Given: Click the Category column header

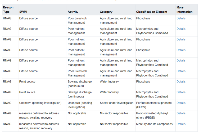Looking at the screenshot, I should pyautogui.click(x=106, y=12).
